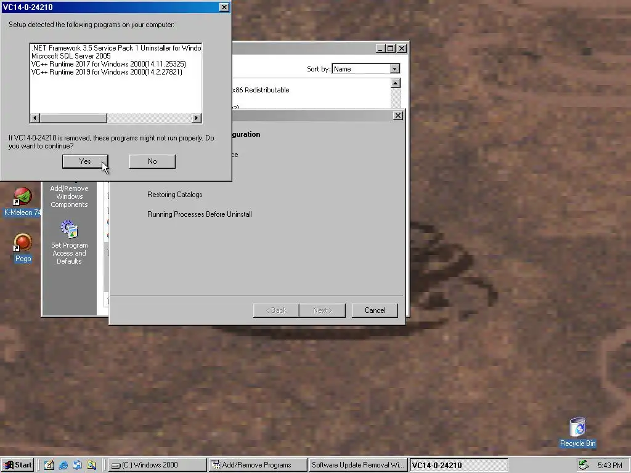Maximize the Add/Remove Programs window
Image resolution: width=631 pixels, height=473 pixels.
(390, 49)
